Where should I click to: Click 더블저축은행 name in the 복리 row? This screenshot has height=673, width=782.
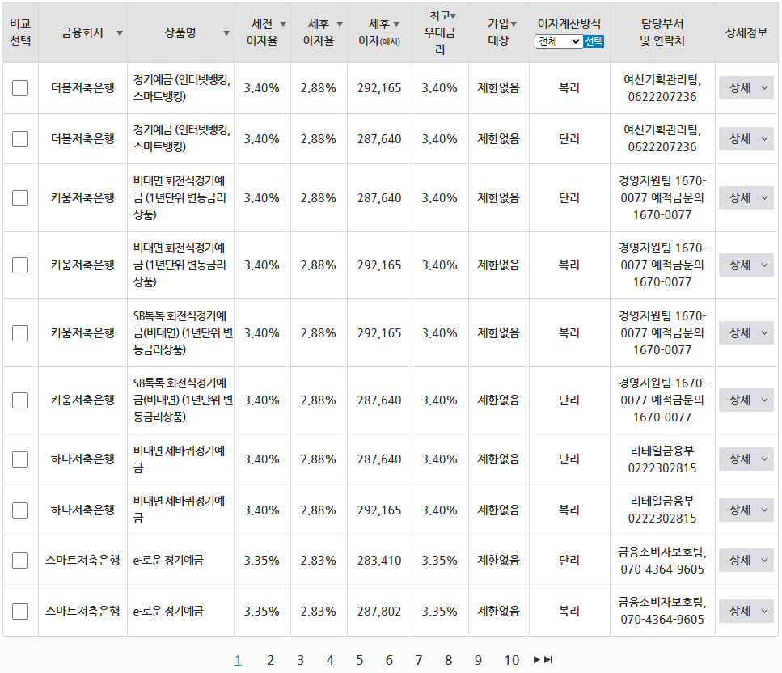point(82,88)
